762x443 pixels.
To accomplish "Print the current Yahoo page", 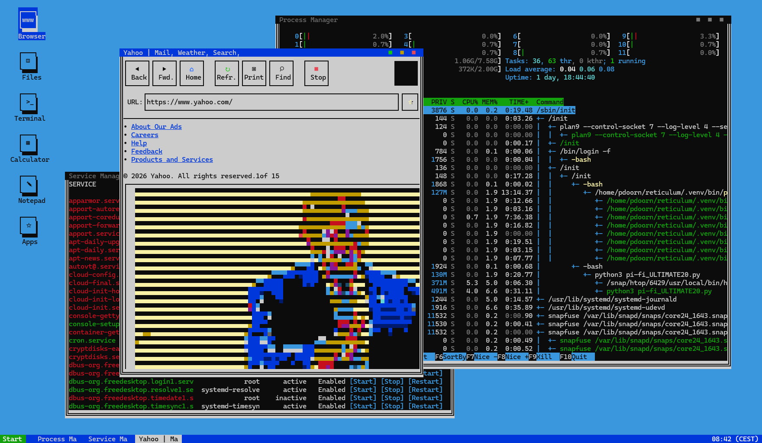I will pos(254,73).
